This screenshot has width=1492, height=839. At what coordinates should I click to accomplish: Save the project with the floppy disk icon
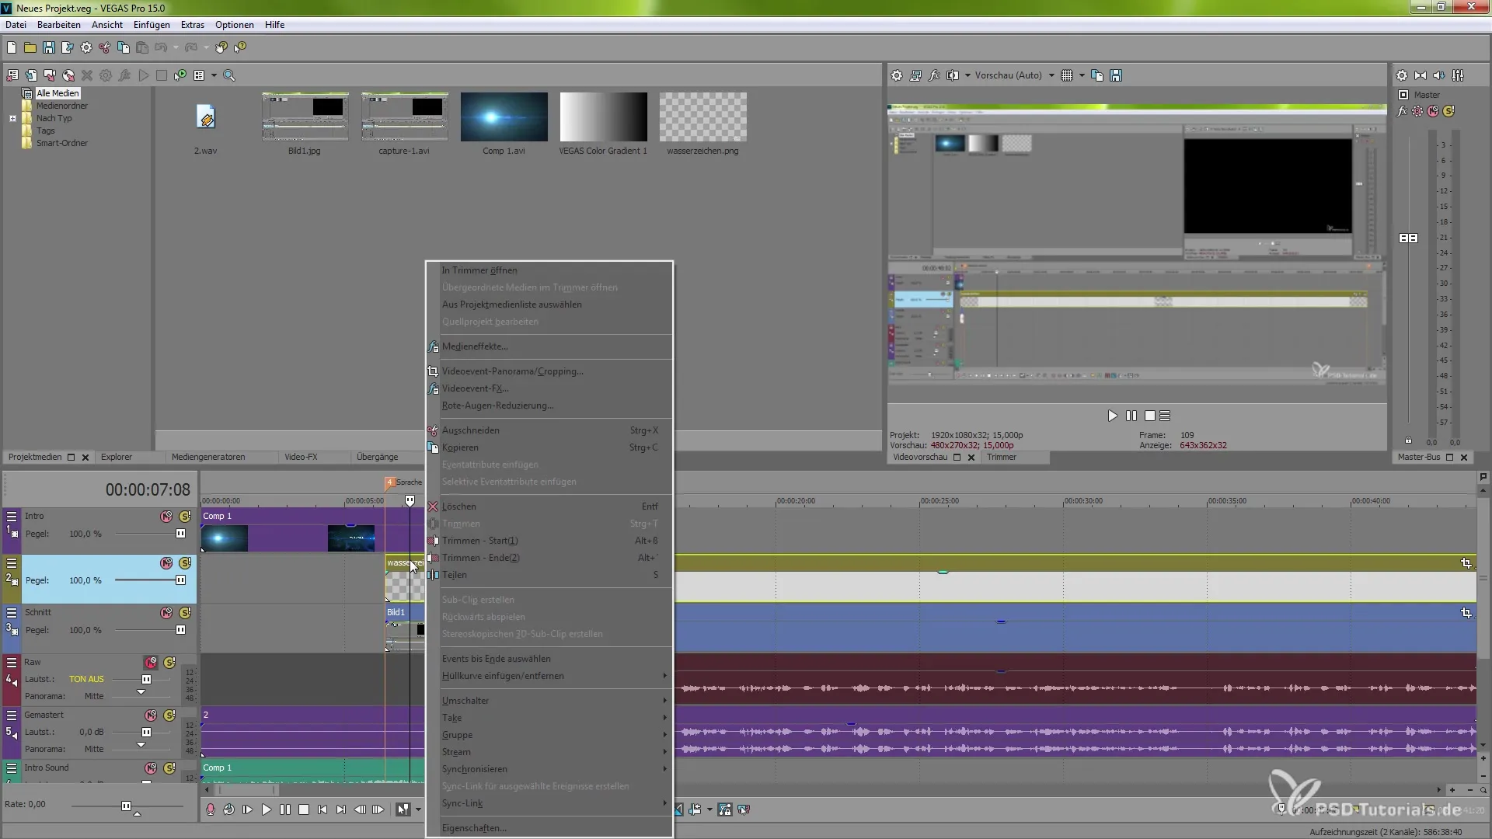pos(49,47)
